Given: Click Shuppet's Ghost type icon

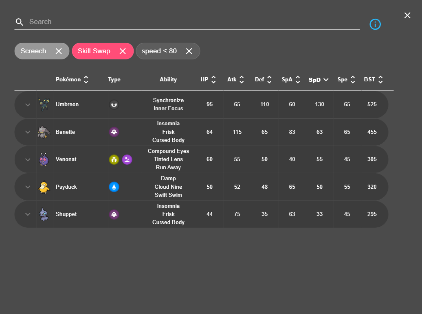Looking at the screenshot, I should 114,214.
